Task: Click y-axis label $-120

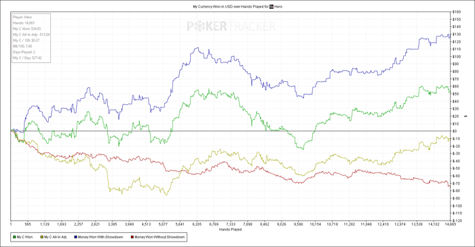Action: (x=457, y=221)
